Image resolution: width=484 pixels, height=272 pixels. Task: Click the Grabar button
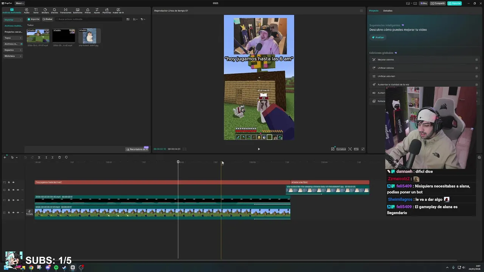tap(48, 19)
